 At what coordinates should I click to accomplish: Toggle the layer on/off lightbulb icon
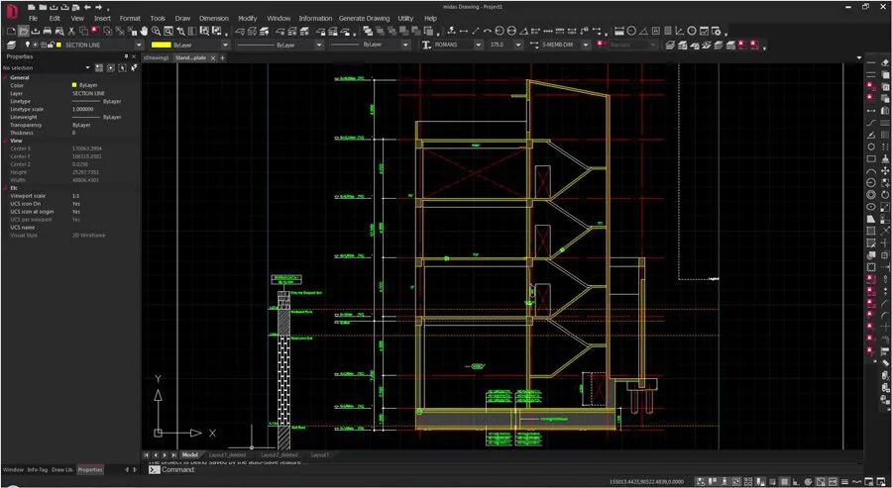(26, 45)
